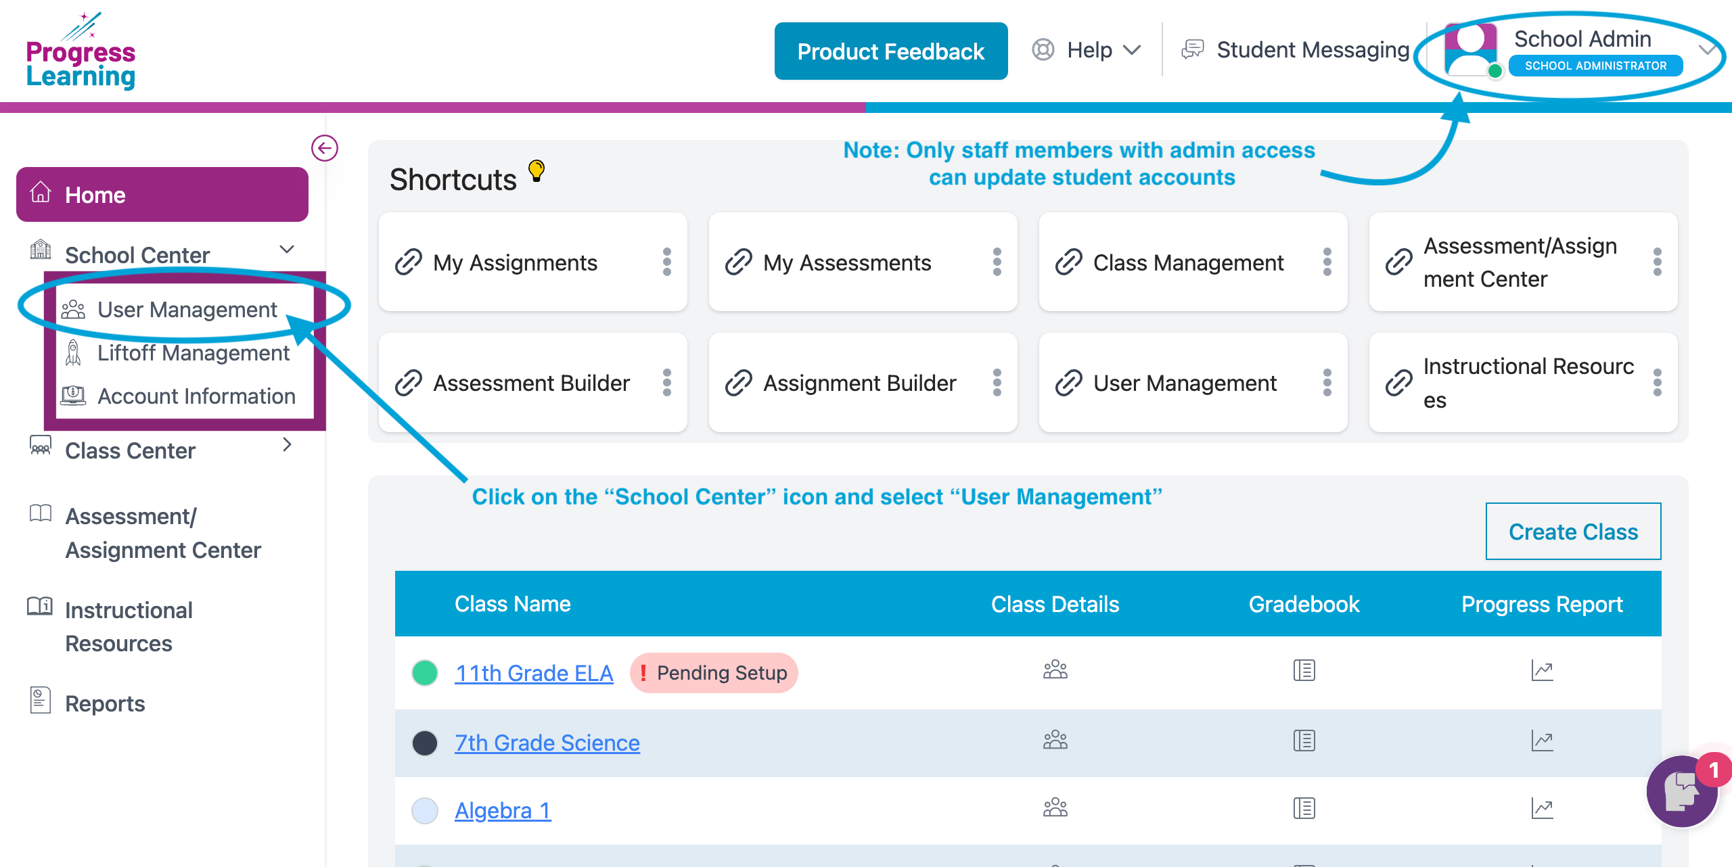
Task: Click the link icon on Assignment Builder
Action: point(739,383)
